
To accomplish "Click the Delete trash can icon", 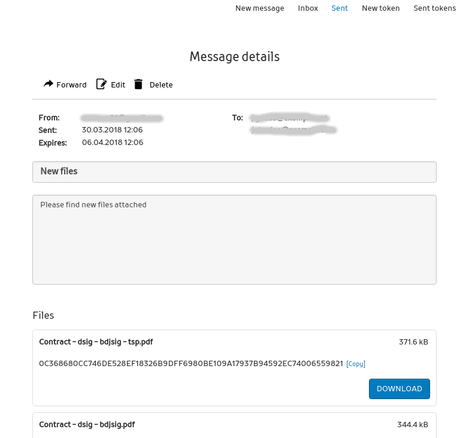I will pyautogui.click(x=138, y=84).
